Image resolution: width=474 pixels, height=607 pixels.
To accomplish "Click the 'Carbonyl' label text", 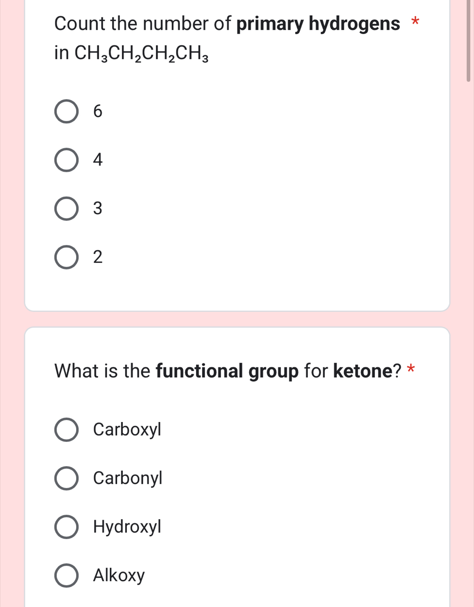I will [x=128, y=478].
